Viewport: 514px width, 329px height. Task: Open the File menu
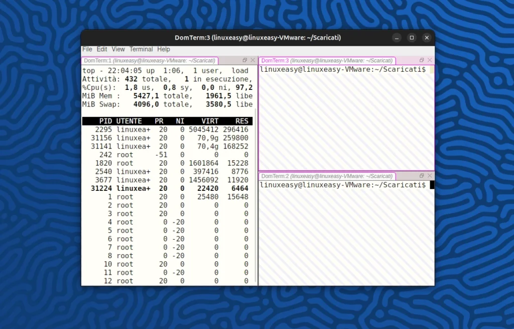(87, 49)
